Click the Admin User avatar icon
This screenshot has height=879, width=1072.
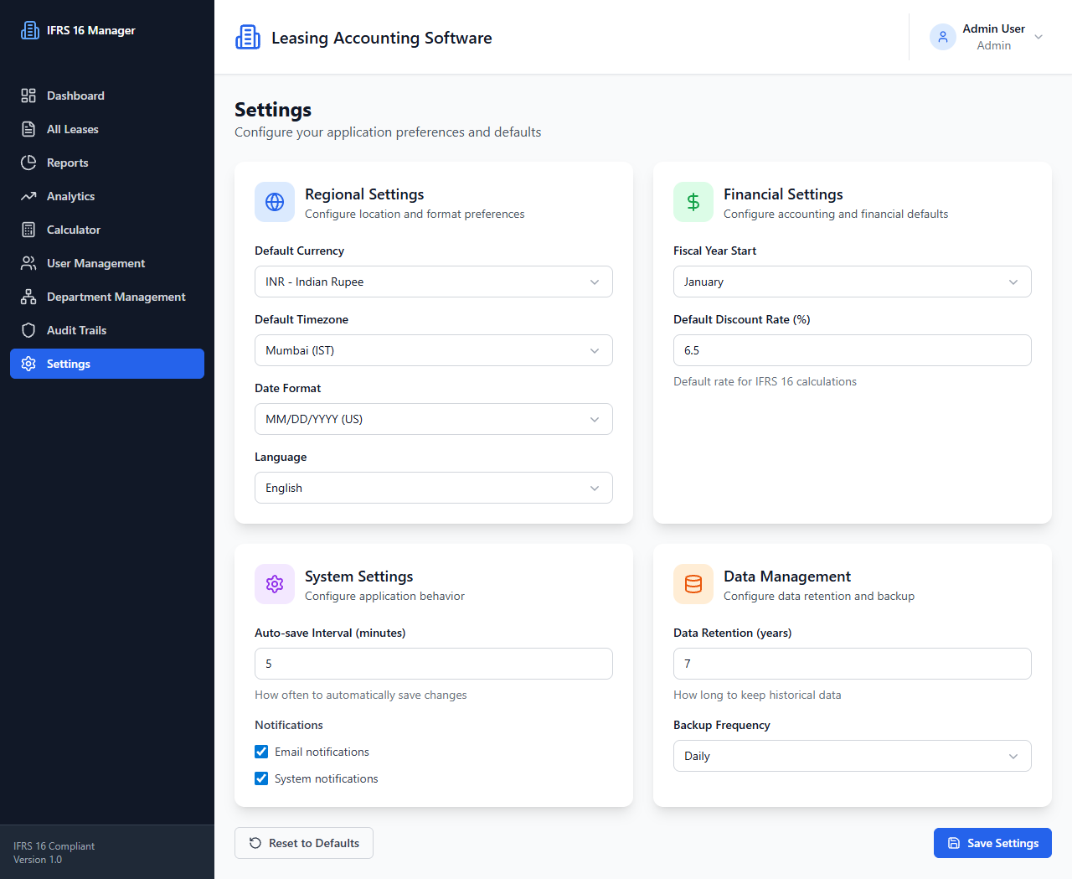pos(943,37)
